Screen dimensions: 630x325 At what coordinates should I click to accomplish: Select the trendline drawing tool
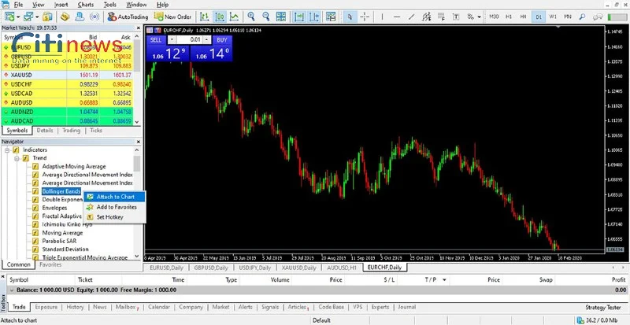pyautogui.click(x=411, y=17)
